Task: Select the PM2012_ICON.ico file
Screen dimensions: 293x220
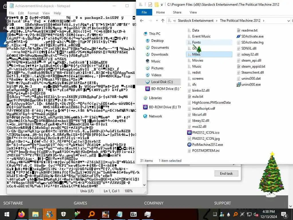Action: click(x=203, y=132)
